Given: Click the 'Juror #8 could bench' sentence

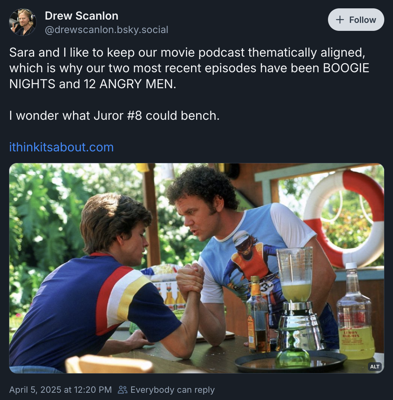Looking at the screenshot, I should tap(114, 115).
